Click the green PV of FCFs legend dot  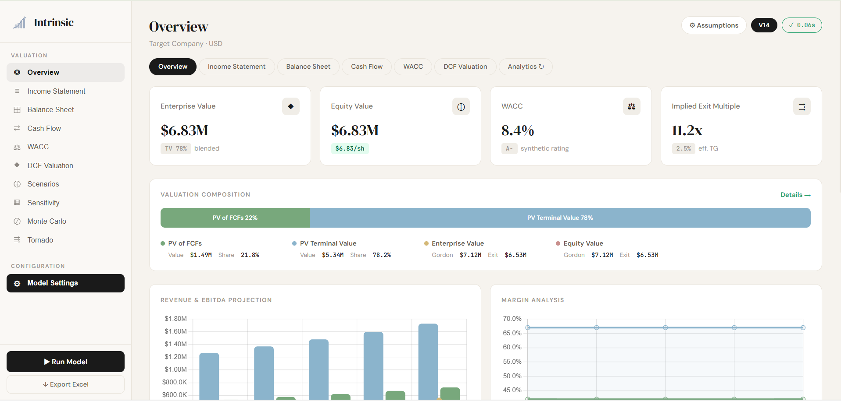coord(163,243)
